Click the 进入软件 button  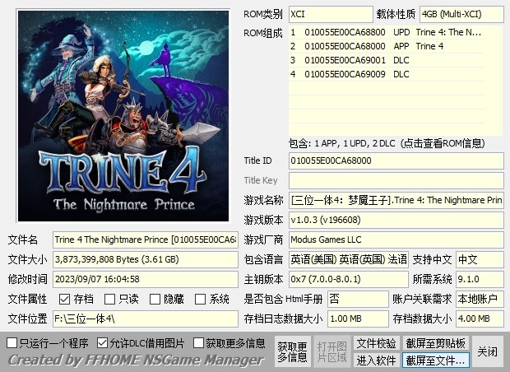376,360
